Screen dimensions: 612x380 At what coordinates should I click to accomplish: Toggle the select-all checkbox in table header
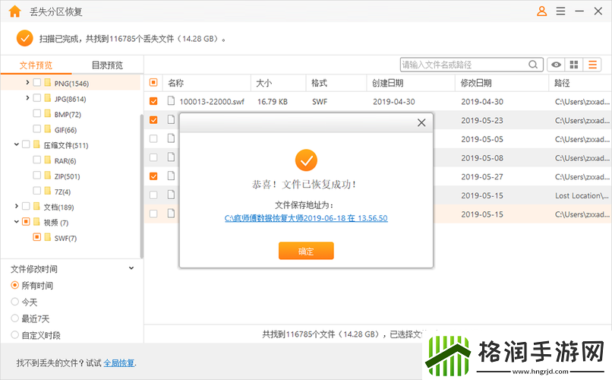pyautogui.click(x=153, y=82)
